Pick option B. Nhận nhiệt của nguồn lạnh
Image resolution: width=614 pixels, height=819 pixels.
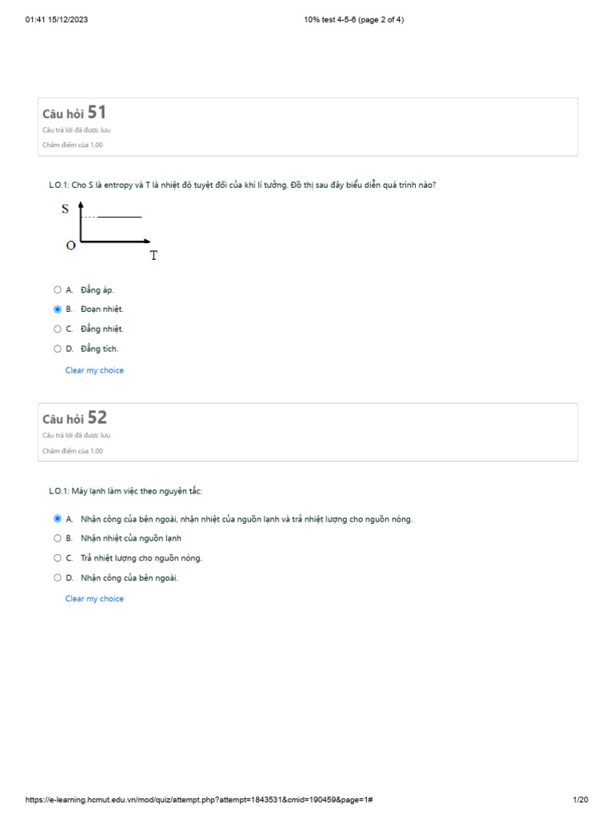(x=58, y=538)
